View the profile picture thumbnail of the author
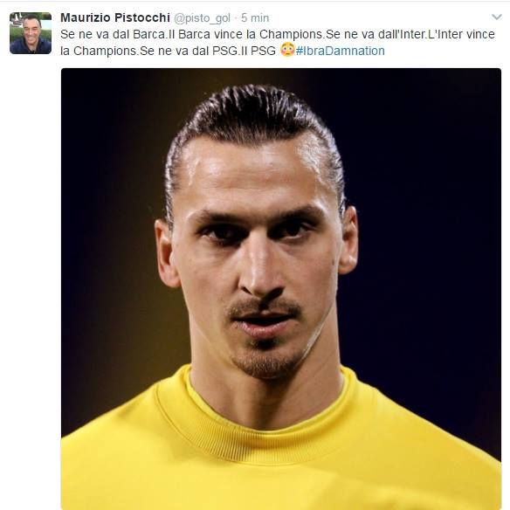This screenshot has height=510, width=510. click(x=31, y=33)
